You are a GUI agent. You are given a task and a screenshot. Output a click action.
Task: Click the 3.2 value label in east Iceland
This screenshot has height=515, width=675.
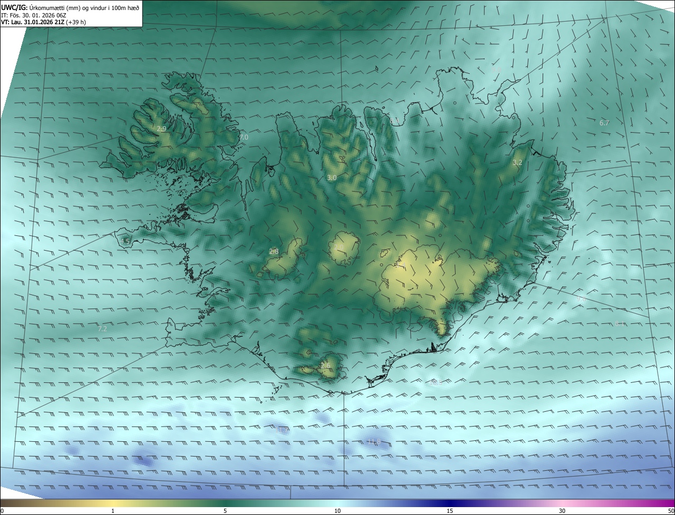[517, 162]
